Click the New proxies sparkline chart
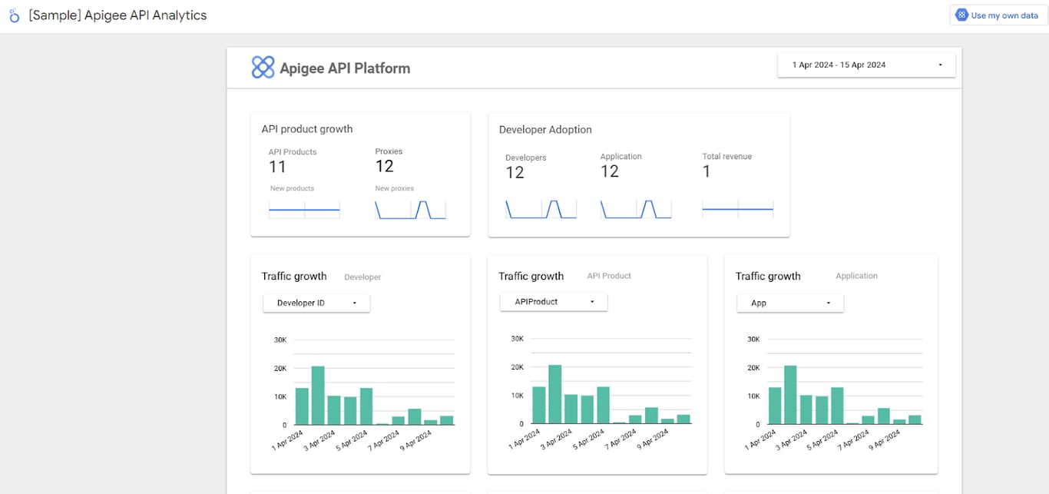The width and height of the screenshot is (1049, 494). 411,210
